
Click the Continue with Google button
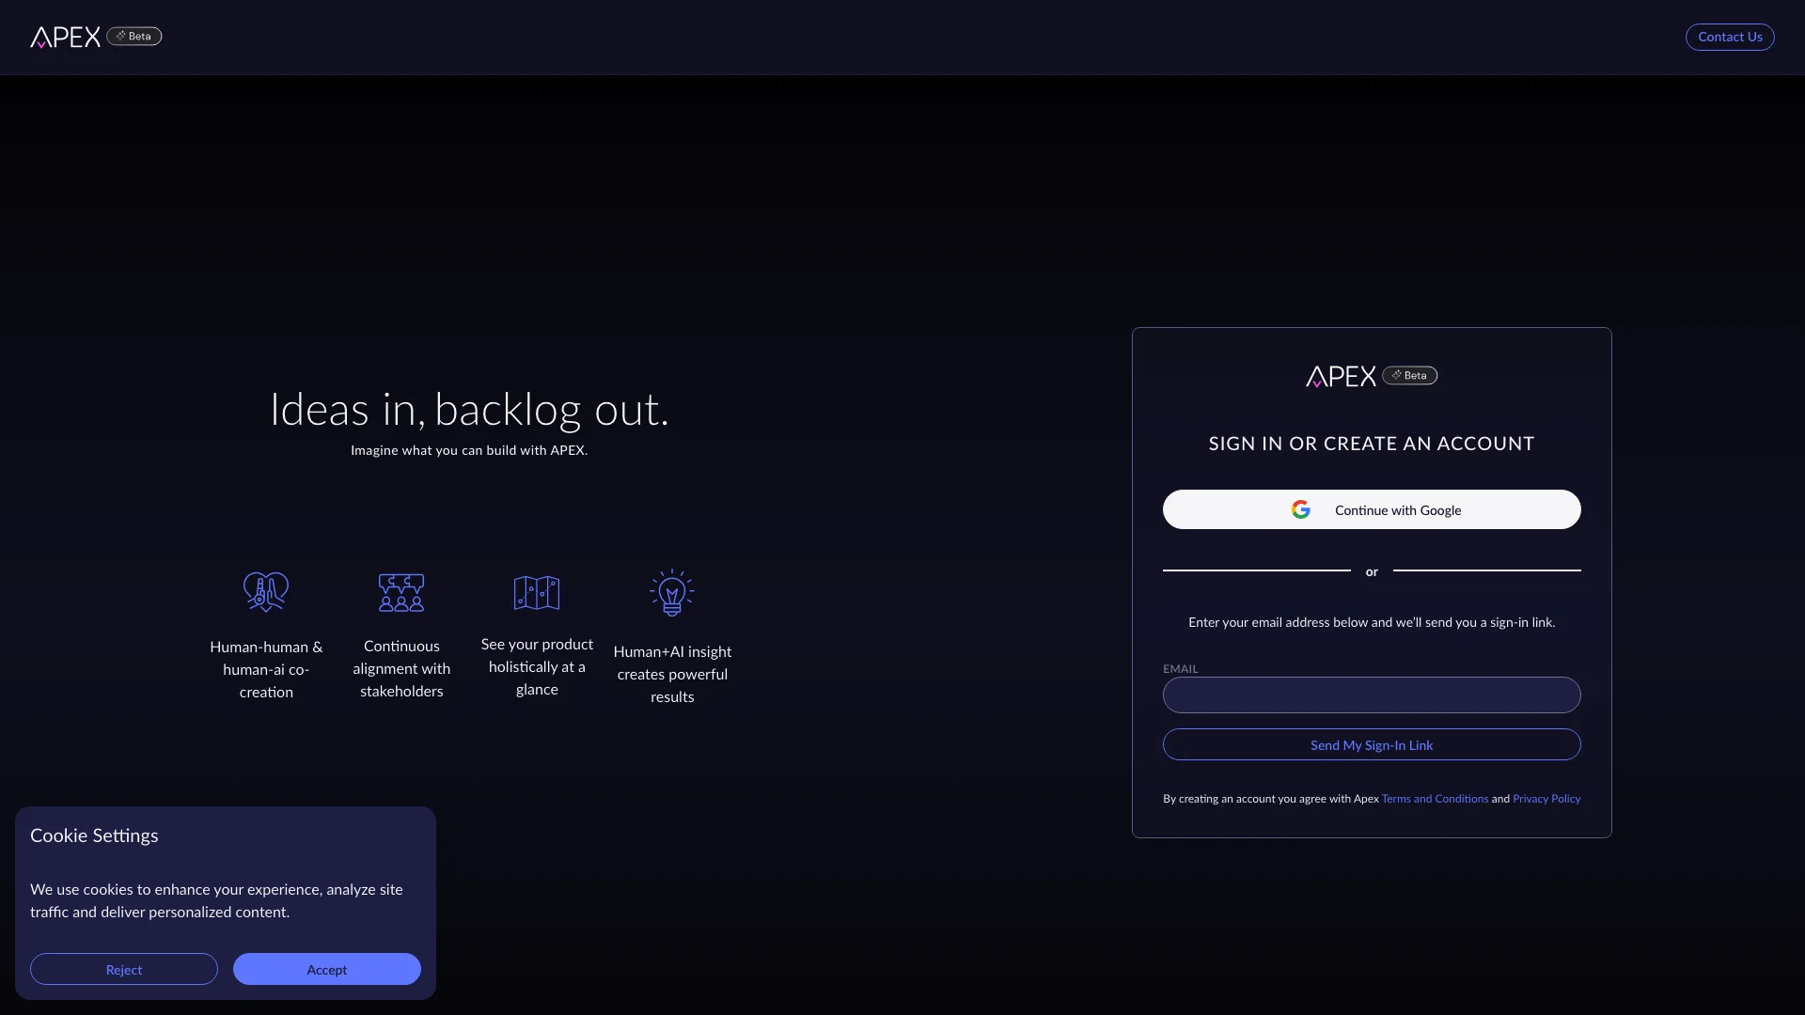pyautogui.click(x=1371, y=509)
